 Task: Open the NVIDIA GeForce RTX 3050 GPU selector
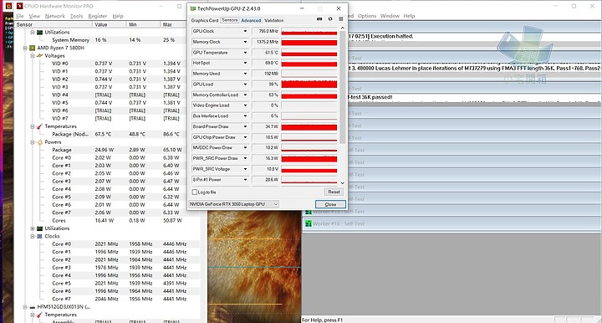click(233, 204)
